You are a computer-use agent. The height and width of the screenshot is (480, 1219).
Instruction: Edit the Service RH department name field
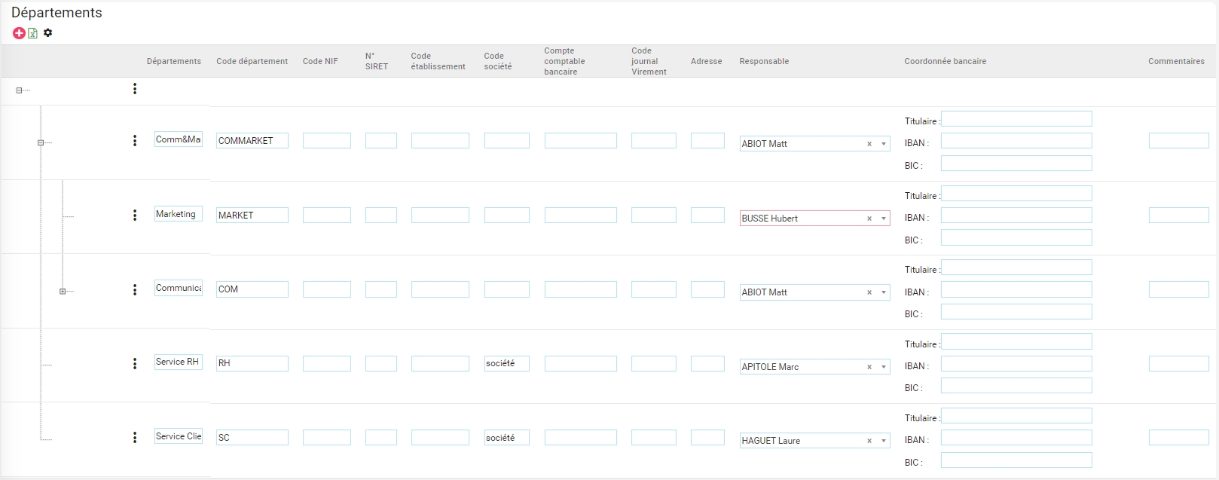179,362
